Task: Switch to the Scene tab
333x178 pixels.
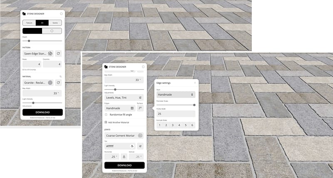Action: click(55, 23)
